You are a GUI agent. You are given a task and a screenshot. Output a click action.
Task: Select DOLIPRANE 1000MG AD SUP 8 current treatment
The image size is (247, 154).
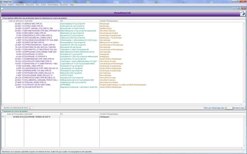point(122,117)
